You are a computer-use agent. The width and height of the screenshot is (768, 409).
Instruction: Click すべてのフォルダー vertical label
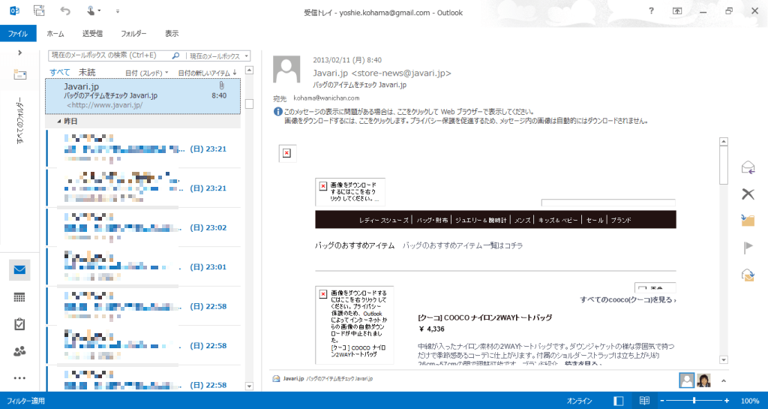(x=19, y=121)
